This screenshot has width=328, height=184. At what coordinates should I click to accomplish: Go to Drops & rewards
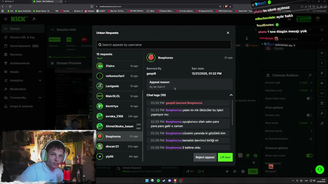click(23, 106)
